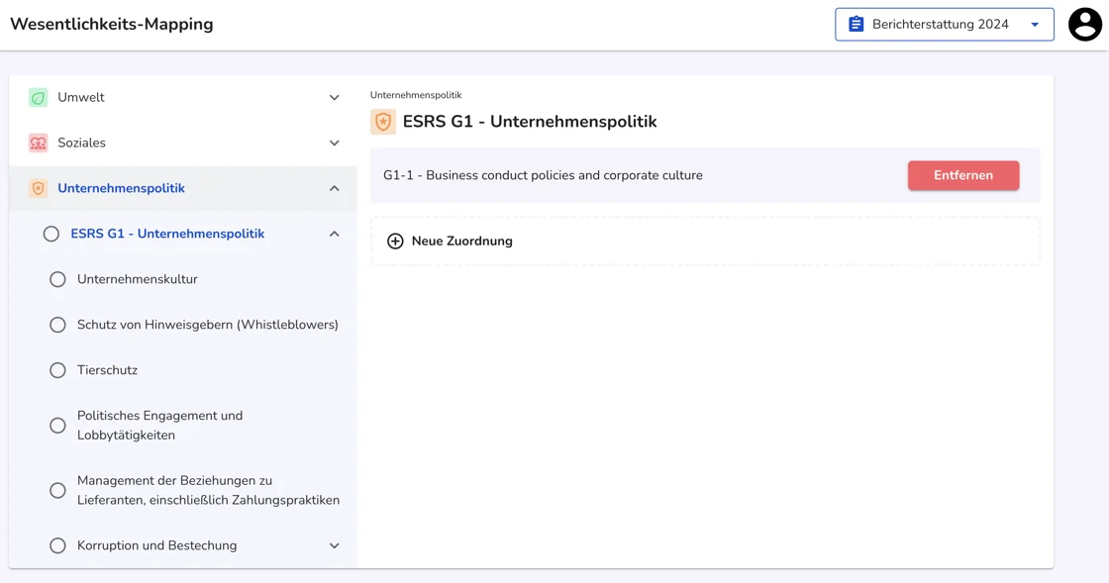This screenshot has width=1109, height=583.
Task: Open the Berichterstattung 2024 dropdown arrow
Action: pos(1035,25)
